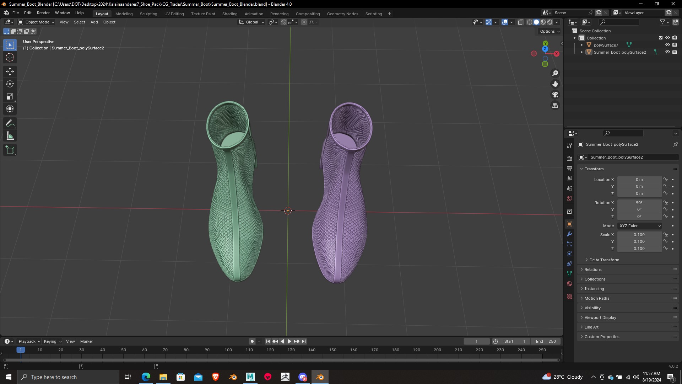Open the Global orientation dropdown

click(x=251, y=22)
